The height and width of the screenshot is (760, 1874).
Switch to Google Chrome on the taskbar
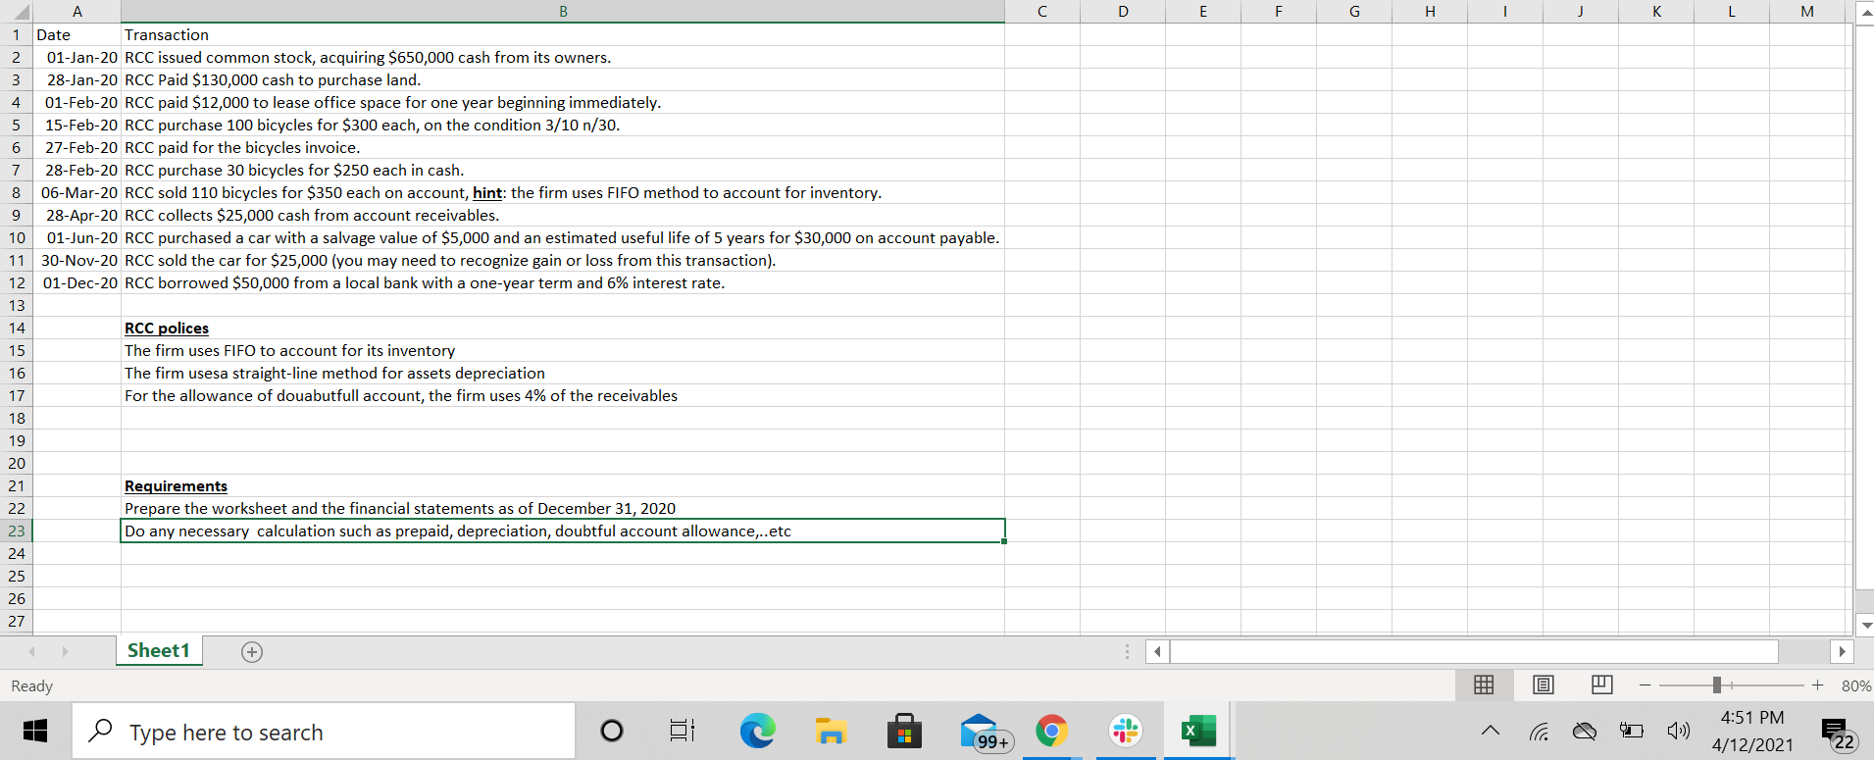coord(1052,732)
